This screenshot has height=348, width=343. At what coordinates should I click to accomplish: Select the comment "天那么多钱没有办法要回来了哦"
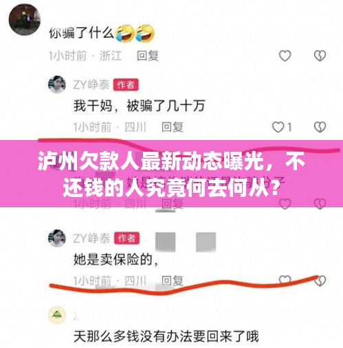point(166,336)
